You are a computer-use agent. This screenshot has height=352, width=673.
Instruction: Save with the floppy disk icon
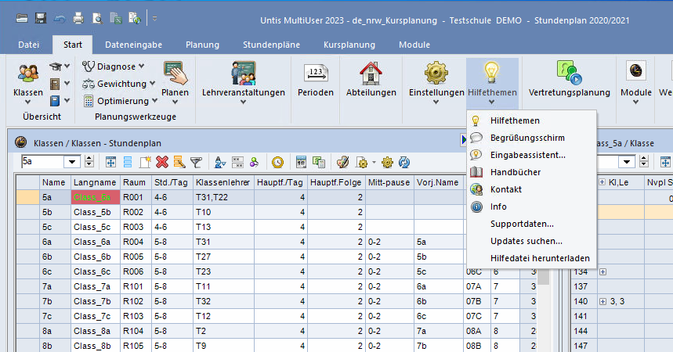(x=41, y=18)
